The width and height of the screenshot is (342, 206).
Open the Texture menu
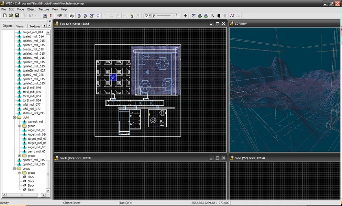44,9
